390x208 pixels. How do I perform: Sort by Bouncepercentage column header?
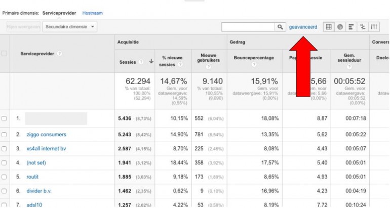pos(254,58)
